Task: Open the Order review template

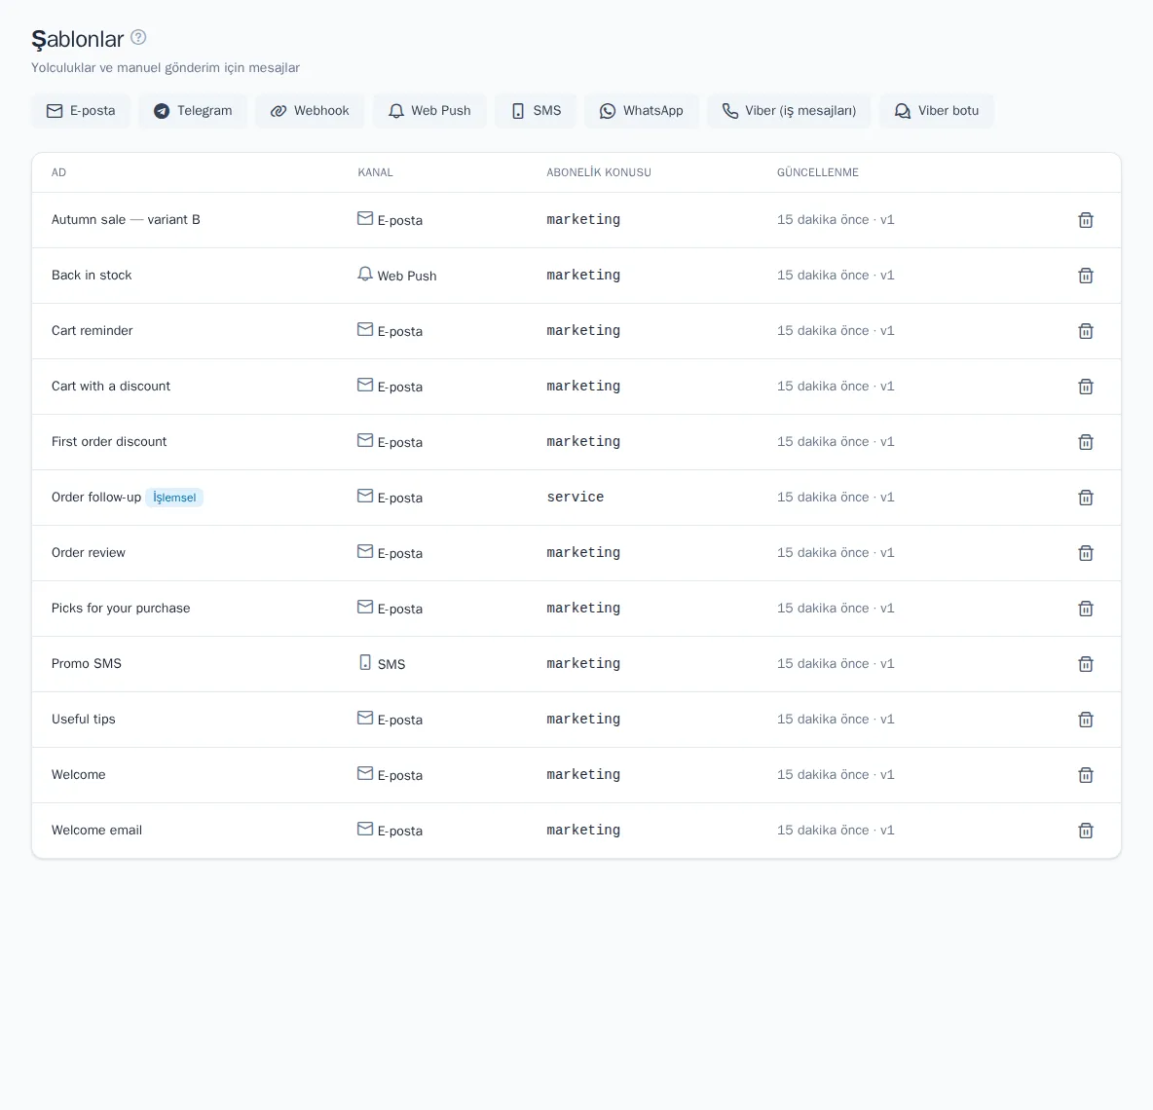Action: (89, 553)
